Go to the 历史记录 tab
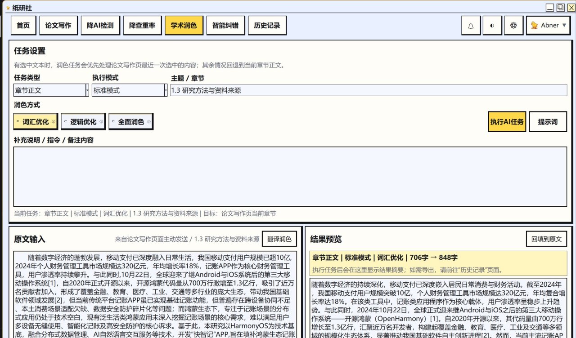Image resolution: width=576 pixels, height=338 pixels. click(267, 26)
